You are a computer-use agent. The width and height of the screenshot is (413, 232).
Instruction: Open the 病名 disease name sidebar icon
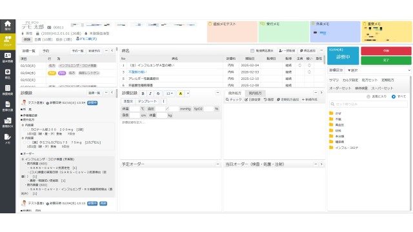pos(8,73)
